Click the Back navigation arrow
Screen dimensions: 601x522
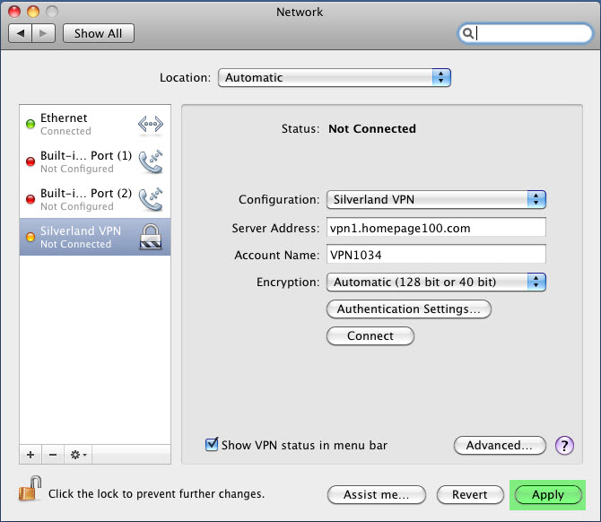point(21,33)
